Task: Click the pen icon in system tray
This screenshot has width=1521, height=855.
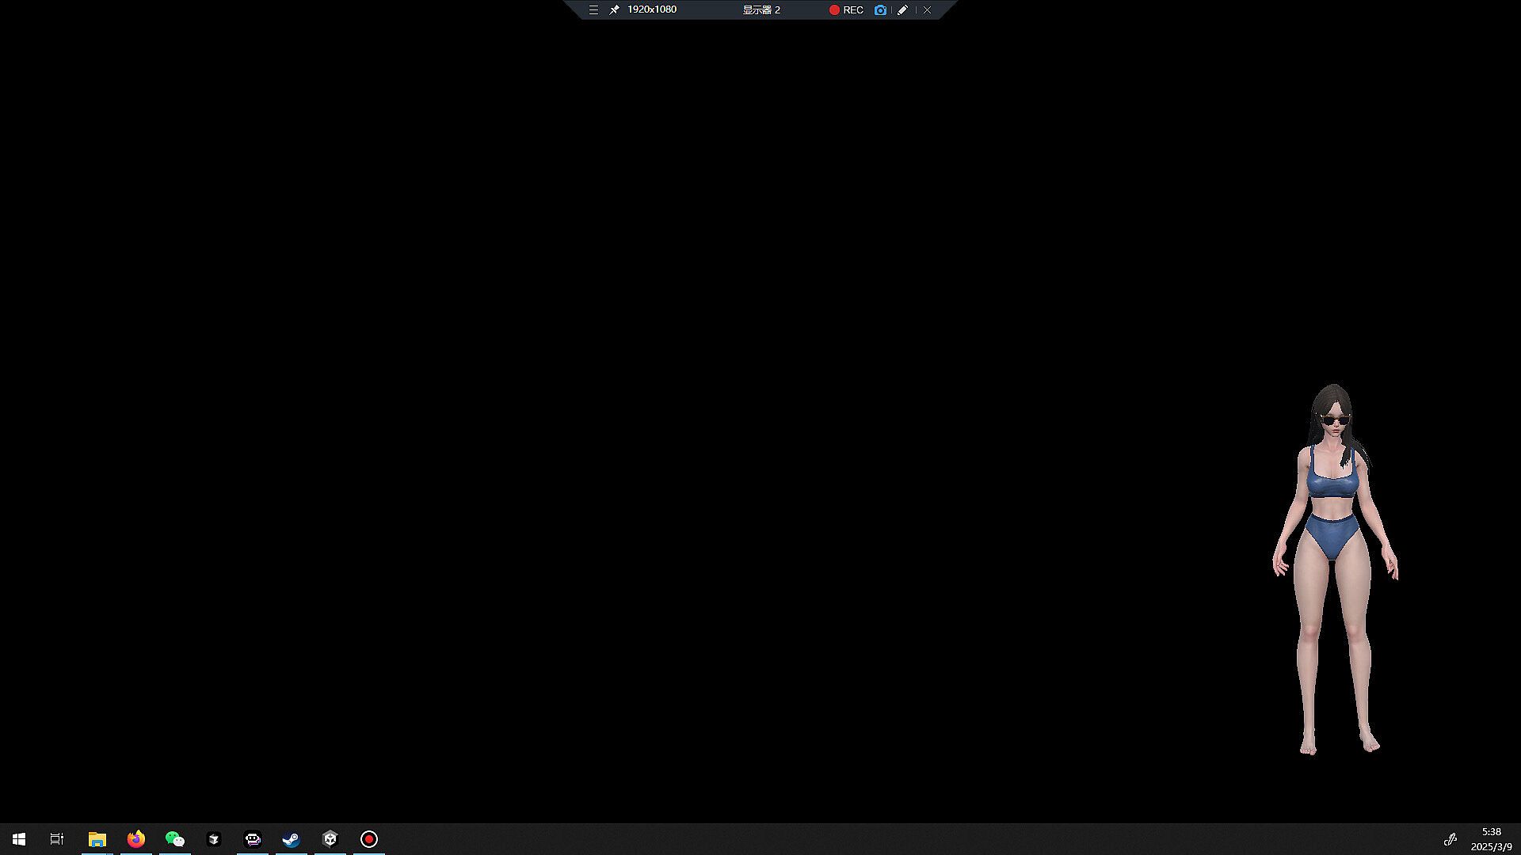Action: coord(1450,839)
